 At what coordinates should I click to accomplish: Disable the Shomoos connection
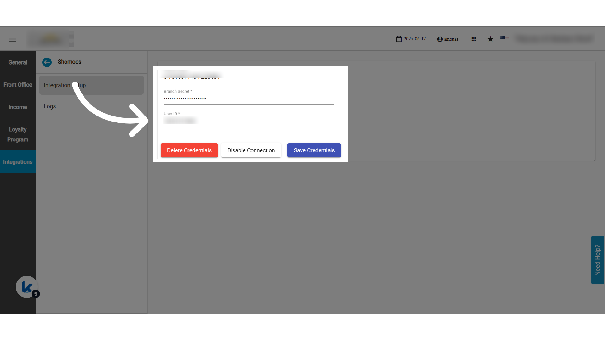point(251,150)
